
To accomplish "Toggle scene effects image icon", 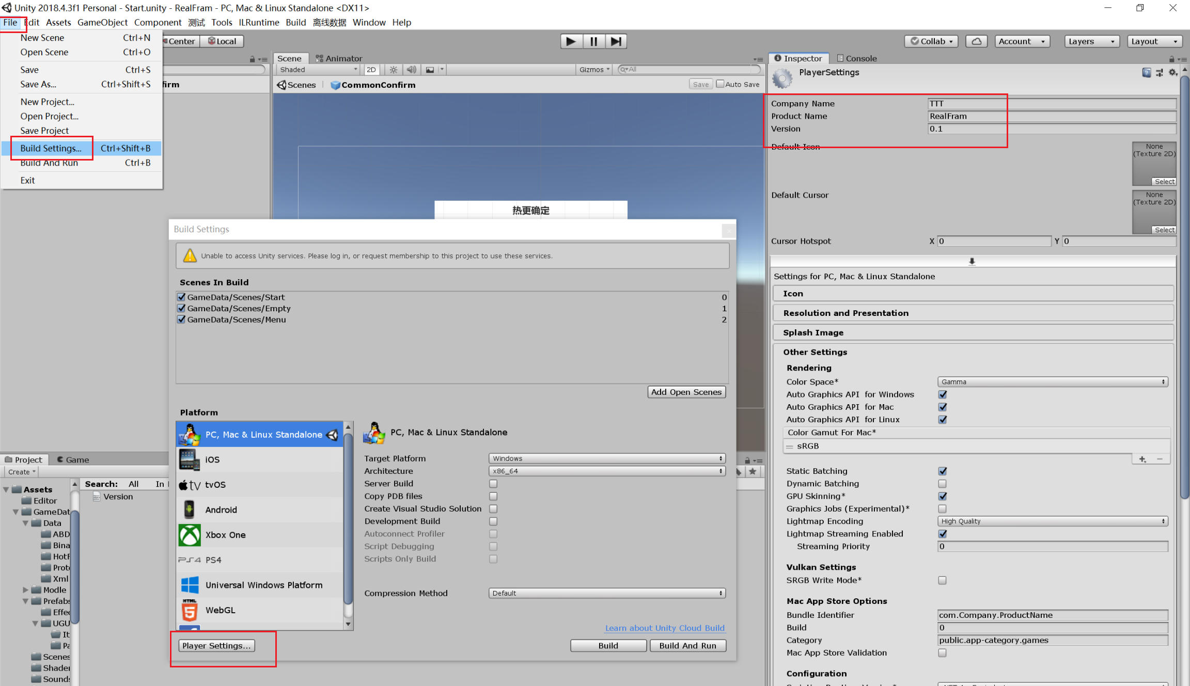I will 430,70.
